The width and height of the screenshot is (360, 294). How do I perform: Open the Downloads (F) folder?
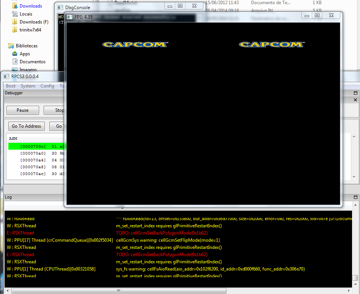pyautogui.click(x=34, y=22)
